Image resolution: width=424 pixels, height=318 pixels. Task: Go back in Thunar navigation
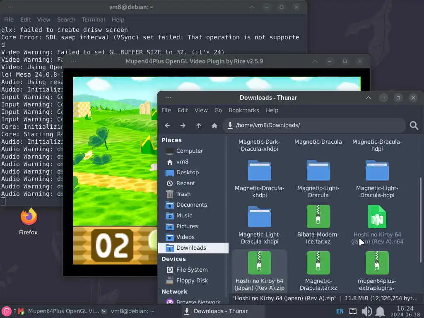pos(167,125)
